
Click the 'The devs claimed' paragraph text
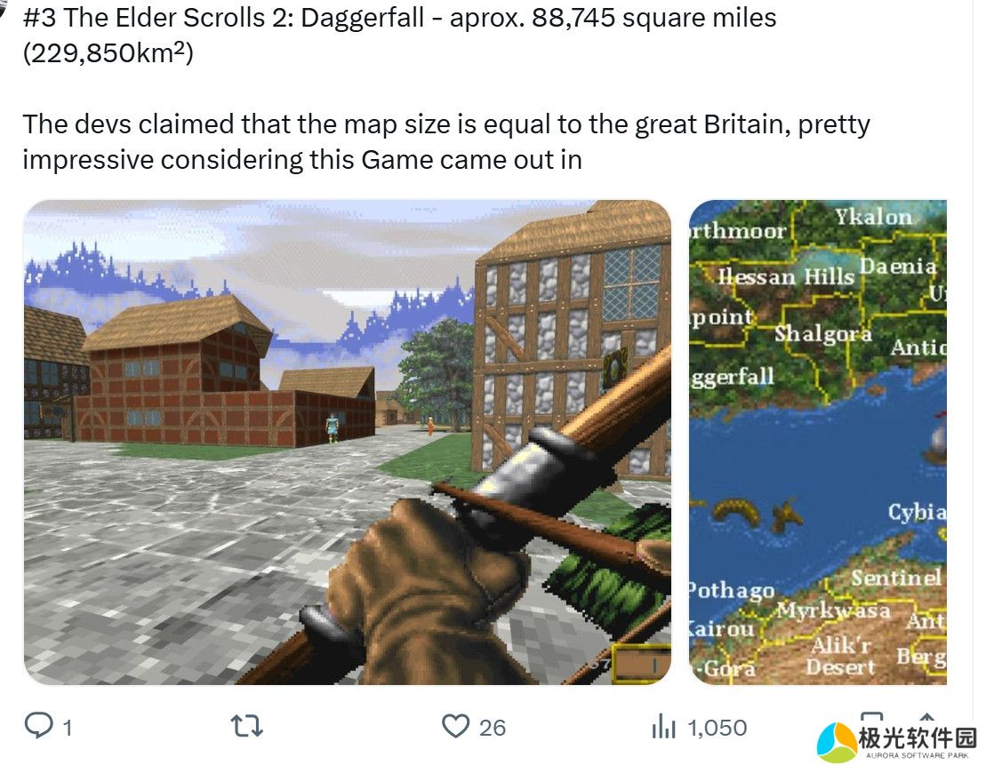[x=446, y=142]
